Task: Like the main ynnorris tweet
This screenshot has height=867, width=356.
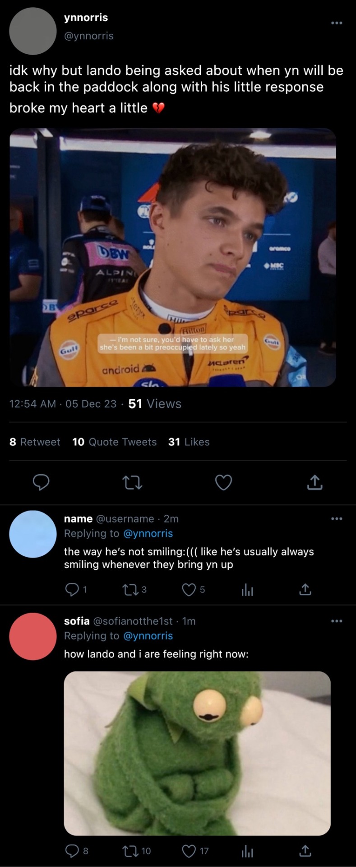Action: (x=223, y=482)
